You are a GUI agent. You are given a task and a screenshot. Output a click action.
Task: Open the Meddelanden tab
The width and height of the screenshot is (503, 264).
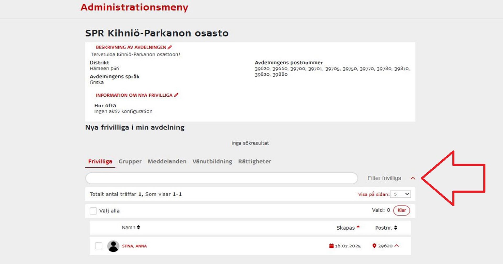(x=167, y=161)
